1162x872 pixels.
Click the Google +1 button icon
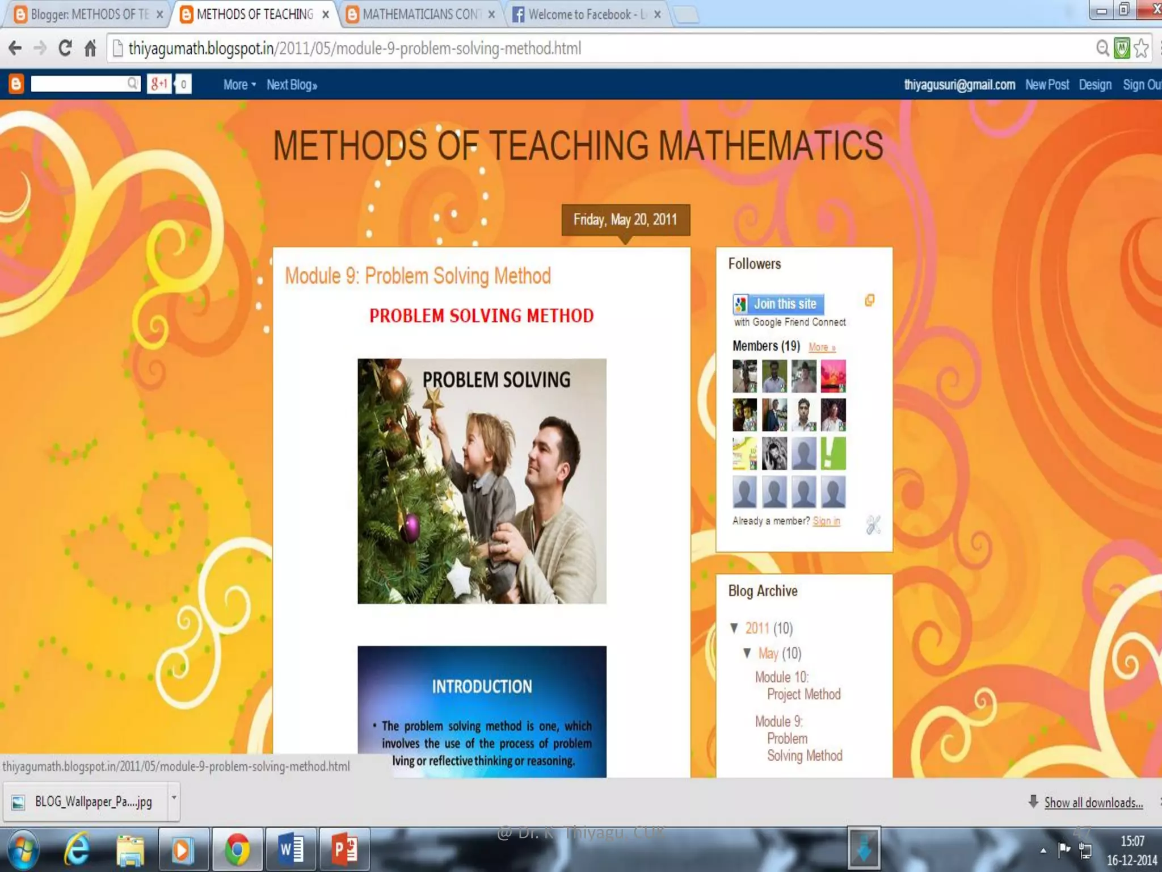point(159,84)
